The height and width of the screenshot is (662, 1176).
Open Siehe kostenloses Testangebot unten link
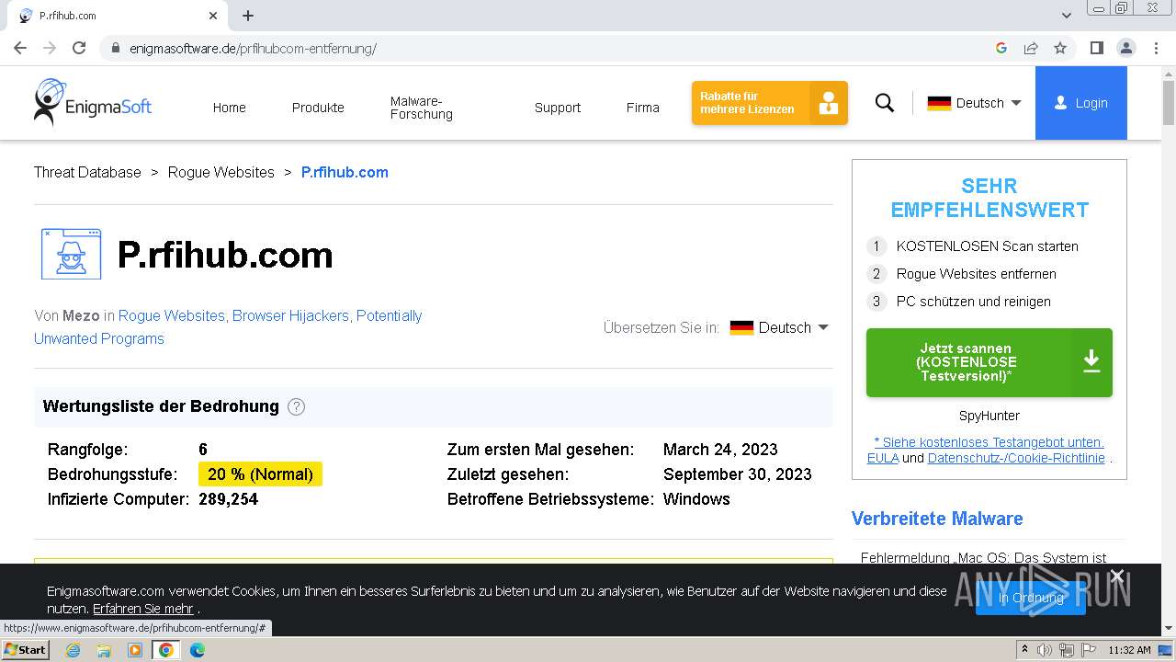click(989, 442)
